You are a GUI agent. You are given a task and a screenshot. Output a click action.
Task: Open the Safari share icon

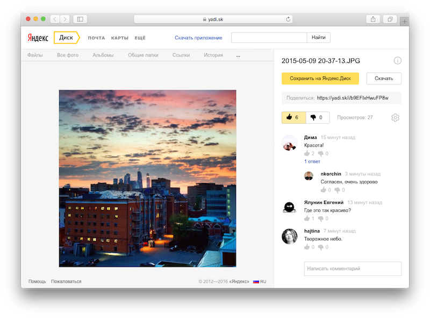click(373, 19)
